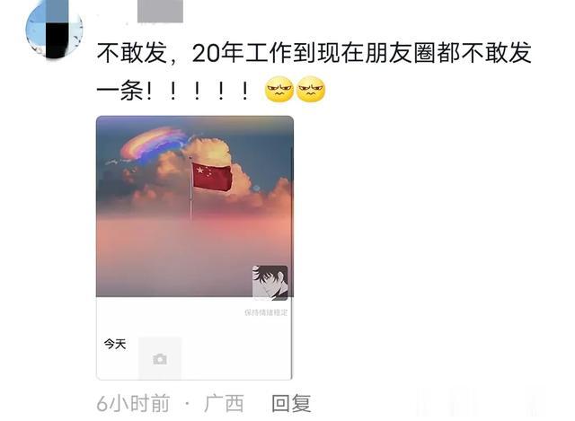
Task: Open the commenter's round profile avatar
Action: [54, 30]
